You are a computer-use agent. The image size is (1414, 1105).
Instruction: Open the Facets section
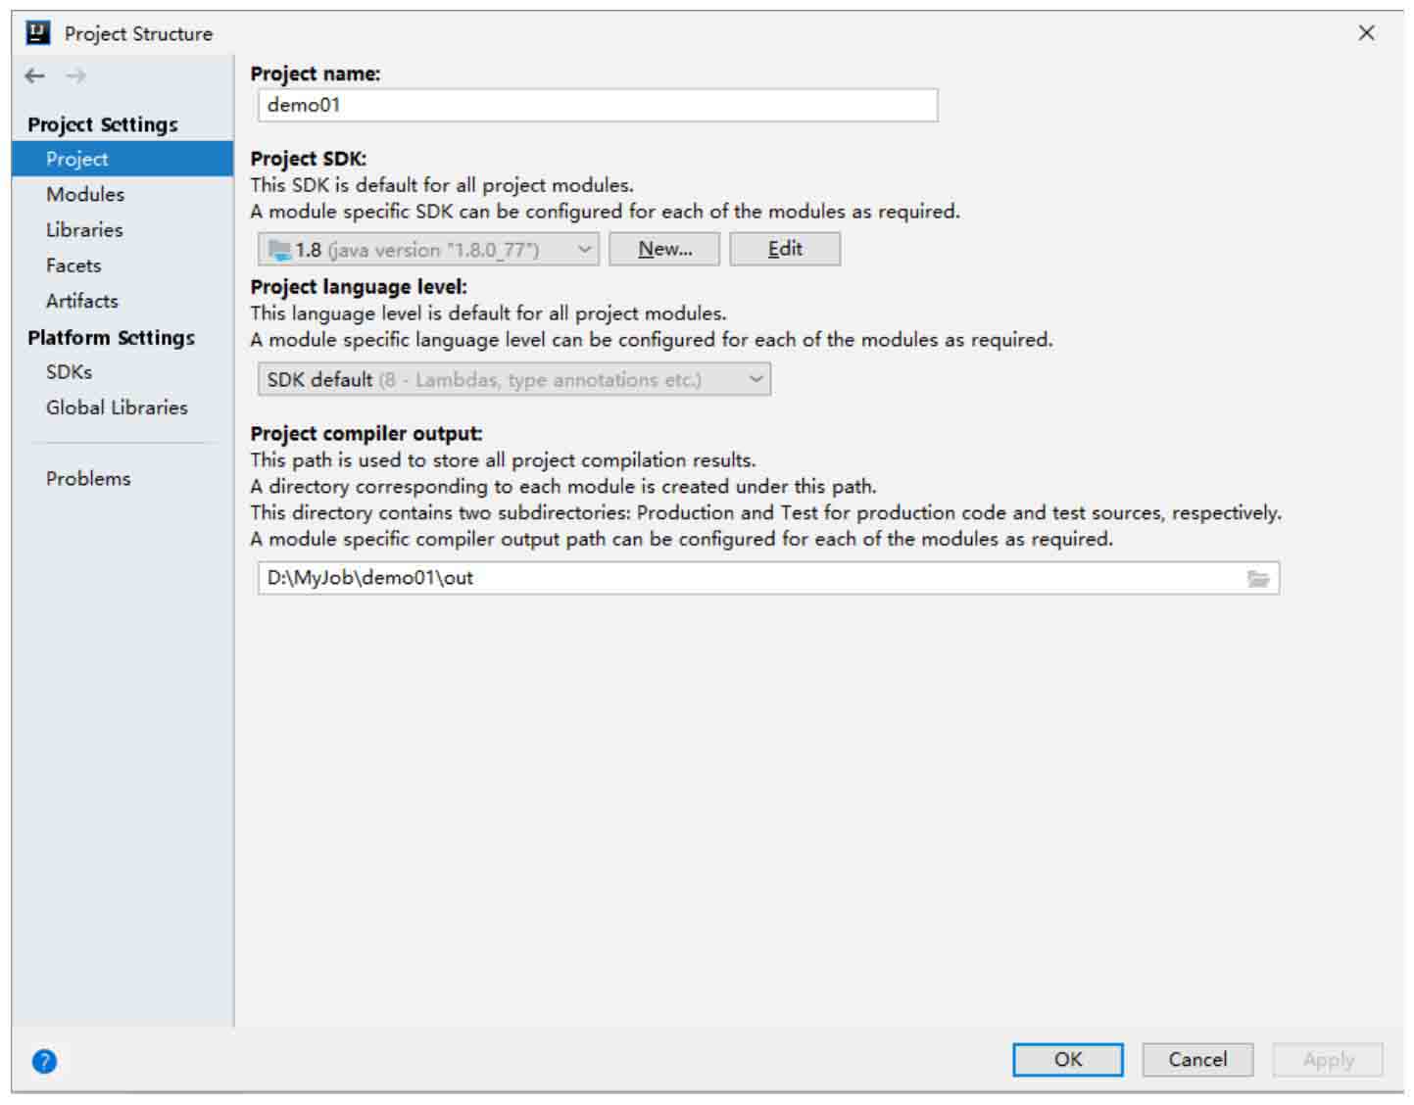[73, 265]
